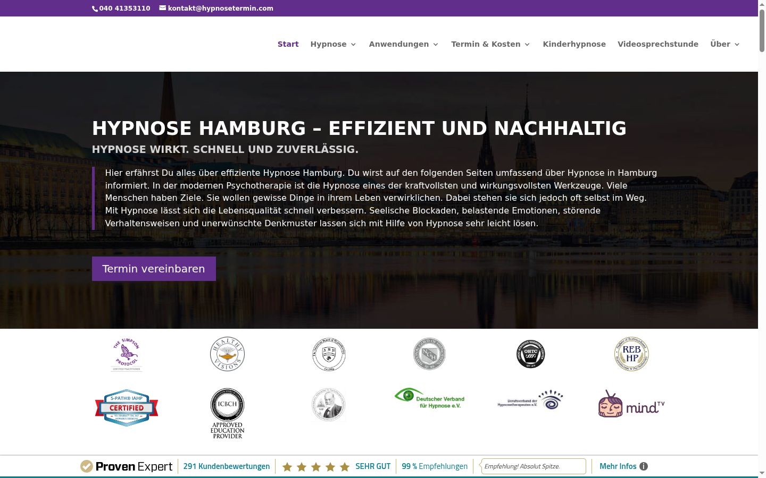Go to the Kinderhypnose page
The image size is (766, 478).
(x=574, y=44)
